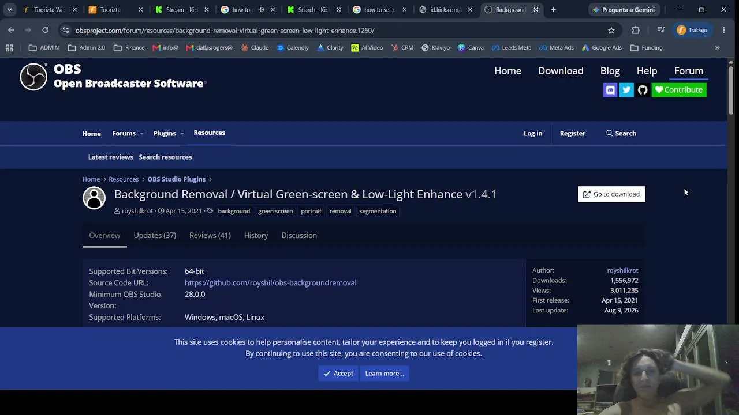The image size is (739, 415).
Task: Open the Discussion tab
Action: (299, 235)
